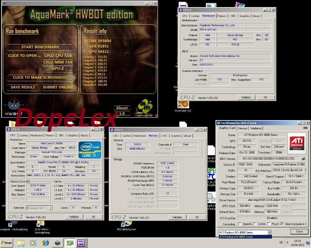Viewport: 311px width, 248px height.
Task: Click the Windows Start button
Action: 6,243
